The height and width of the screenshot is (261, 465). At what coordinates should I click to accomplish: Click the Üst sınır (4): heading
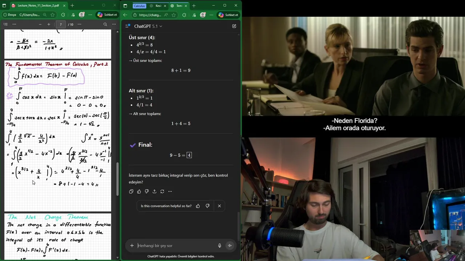[x=142, y=37]
